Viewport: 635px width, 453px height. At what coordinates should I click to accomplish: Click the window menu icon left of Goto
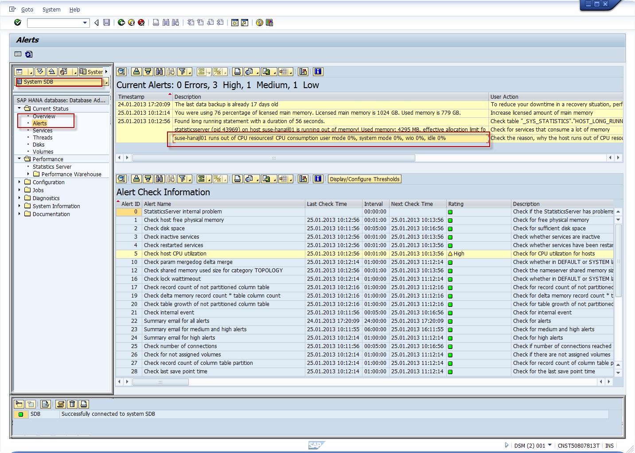tap(12, 9)
